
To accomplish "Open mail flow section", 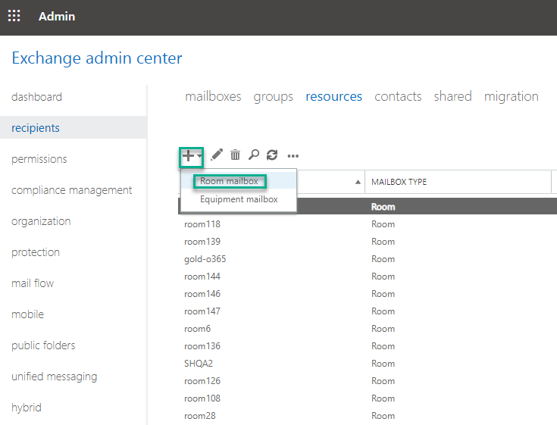I will (x=33, y=283).
